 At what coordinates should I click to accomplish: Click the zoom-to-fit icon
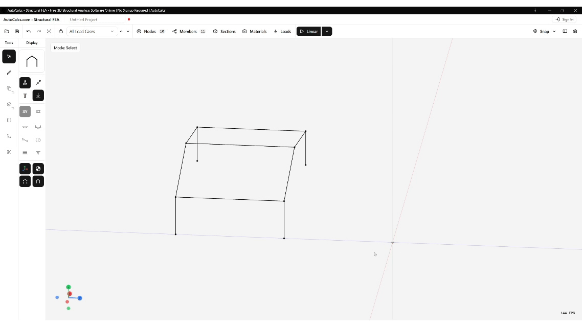pos(49,31)
